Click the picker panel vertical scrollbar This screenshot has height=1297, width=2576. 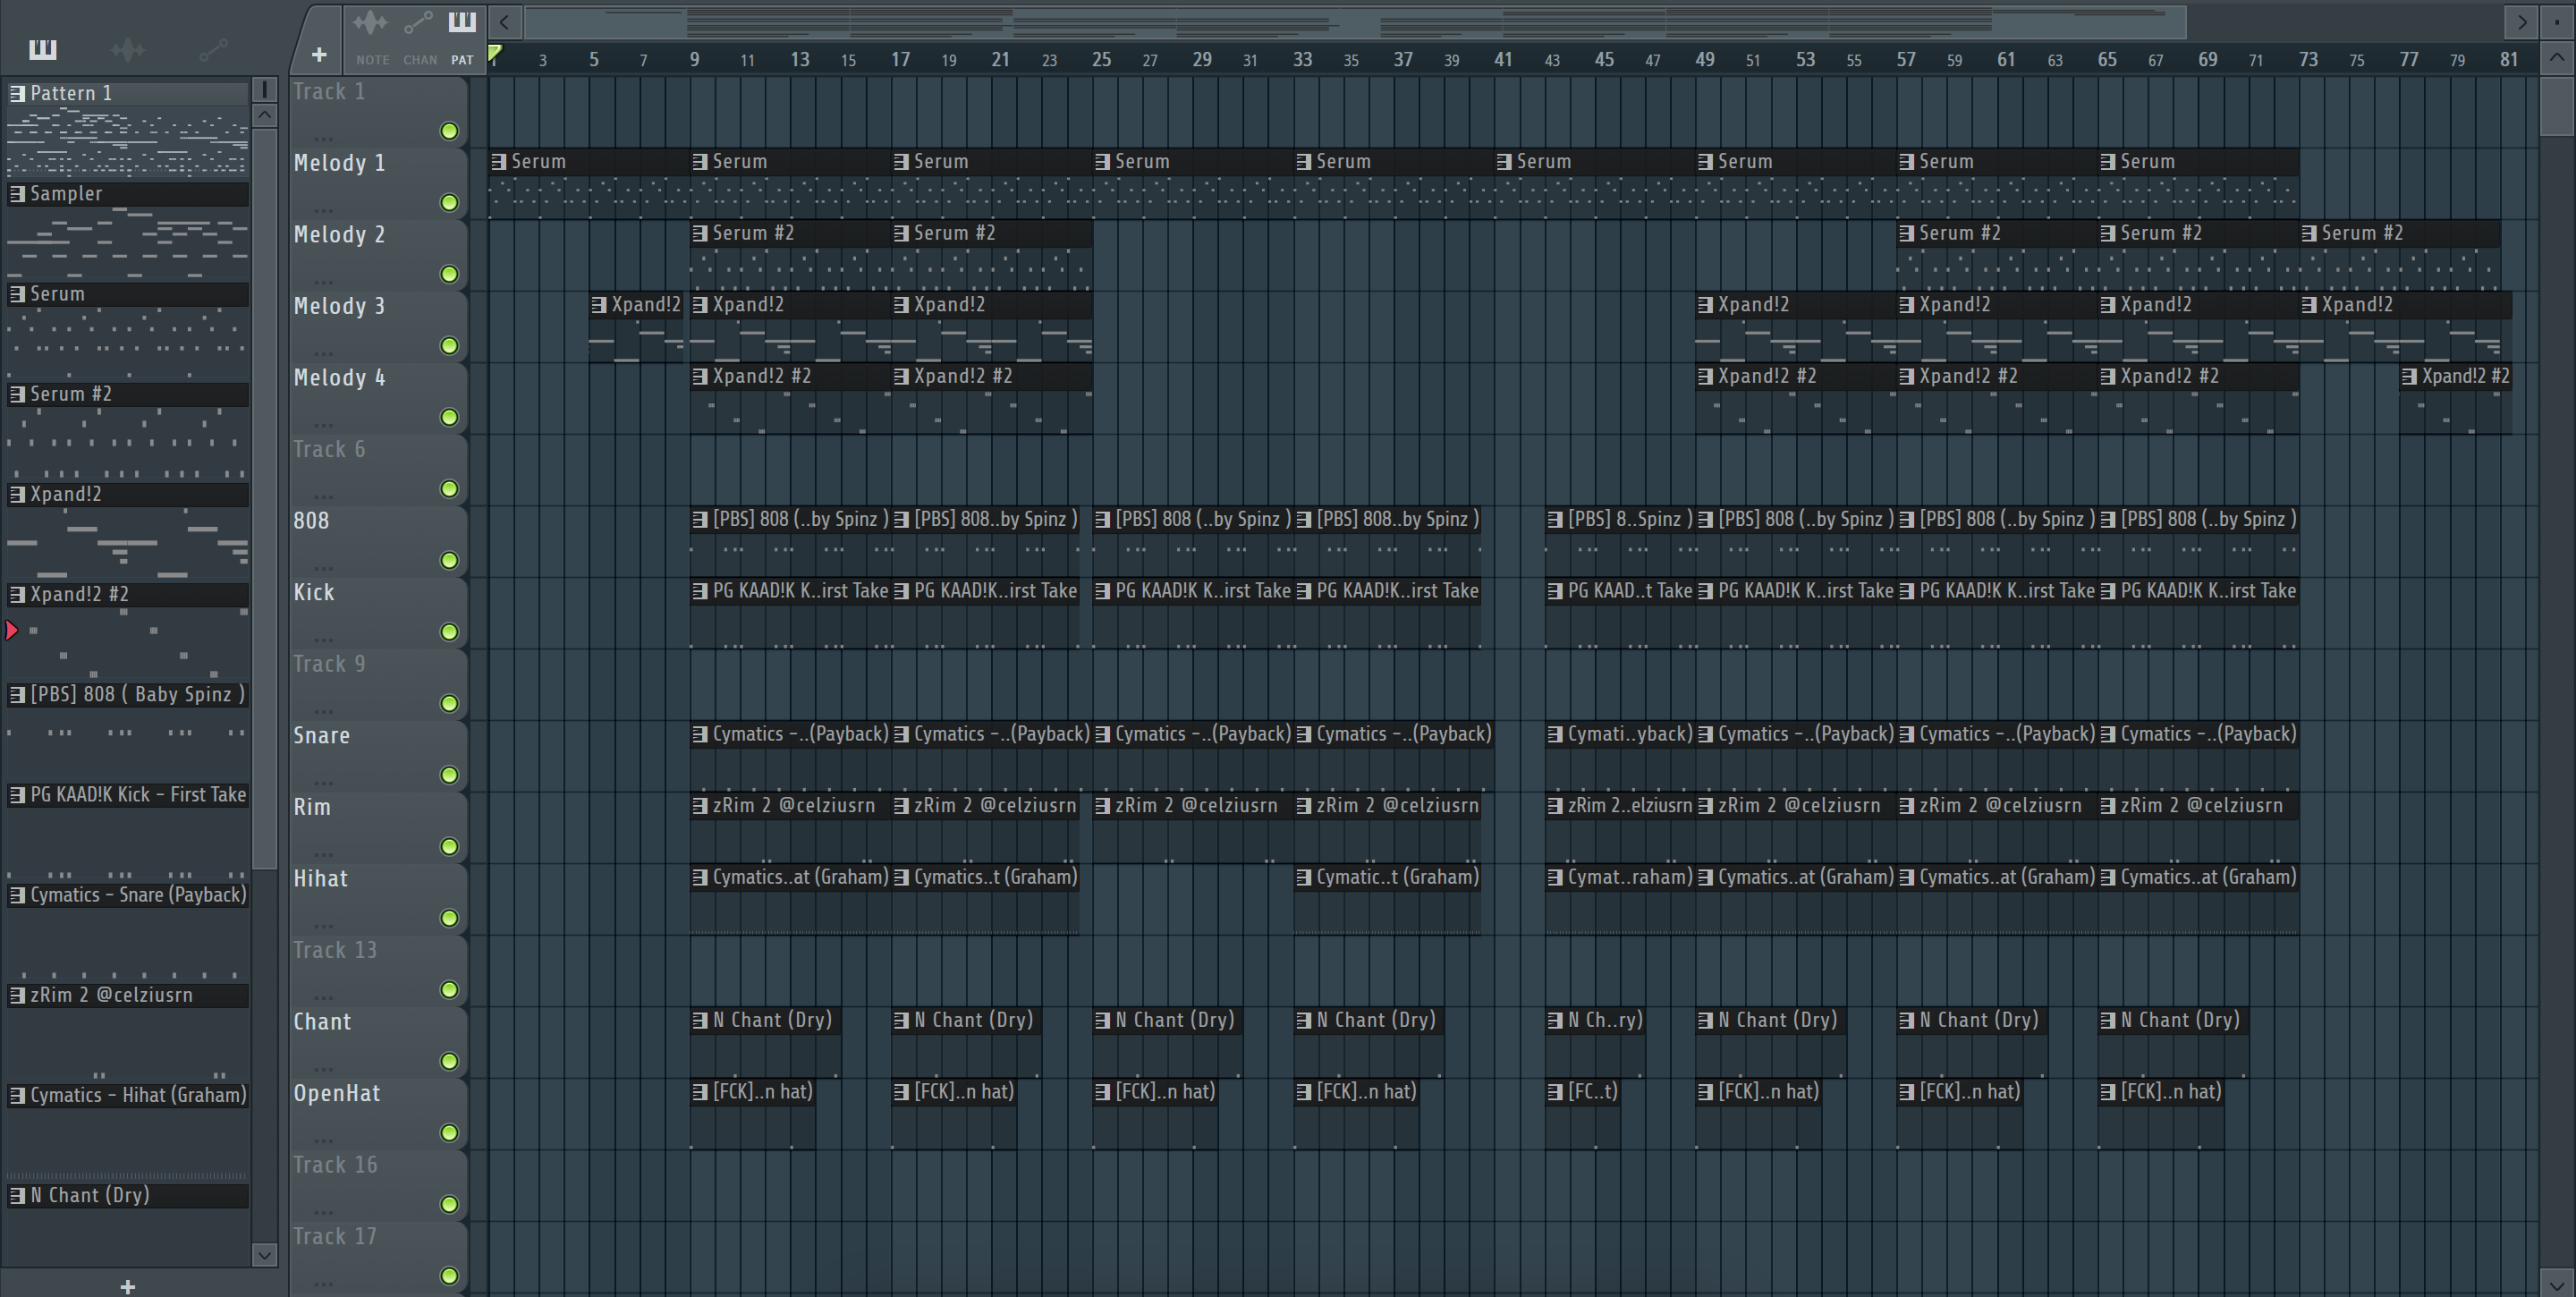pos(264,500)
